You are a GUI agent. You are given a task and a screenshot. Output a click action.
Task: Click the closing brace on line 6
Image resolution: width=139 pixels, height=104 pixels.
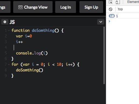tap(12, 59)
